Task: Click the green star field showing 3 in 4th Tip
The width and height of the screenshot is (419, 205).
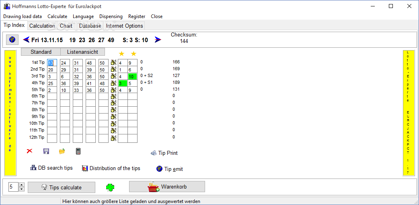Action: tap(123, 83)
